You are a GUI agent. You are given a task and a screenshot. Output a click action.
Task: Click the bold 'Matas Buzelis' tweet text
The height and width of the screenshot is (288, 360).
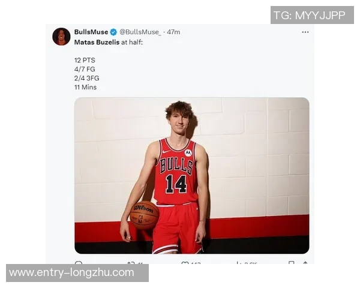[x=97, y=42]
